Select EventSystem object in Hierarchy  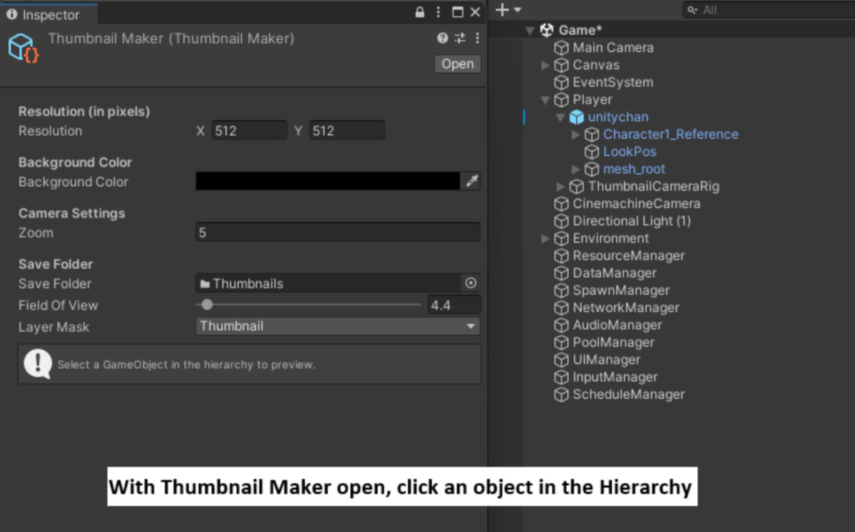click(x=613, y=83)
